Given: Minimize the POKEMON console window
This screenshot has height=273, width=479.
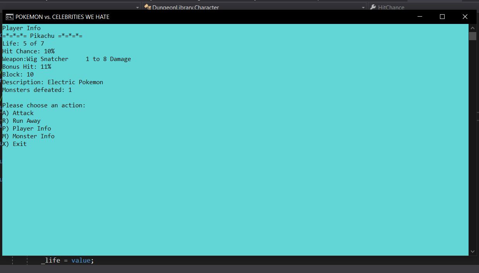Looking at the screenshot, I should coord(419,17).
